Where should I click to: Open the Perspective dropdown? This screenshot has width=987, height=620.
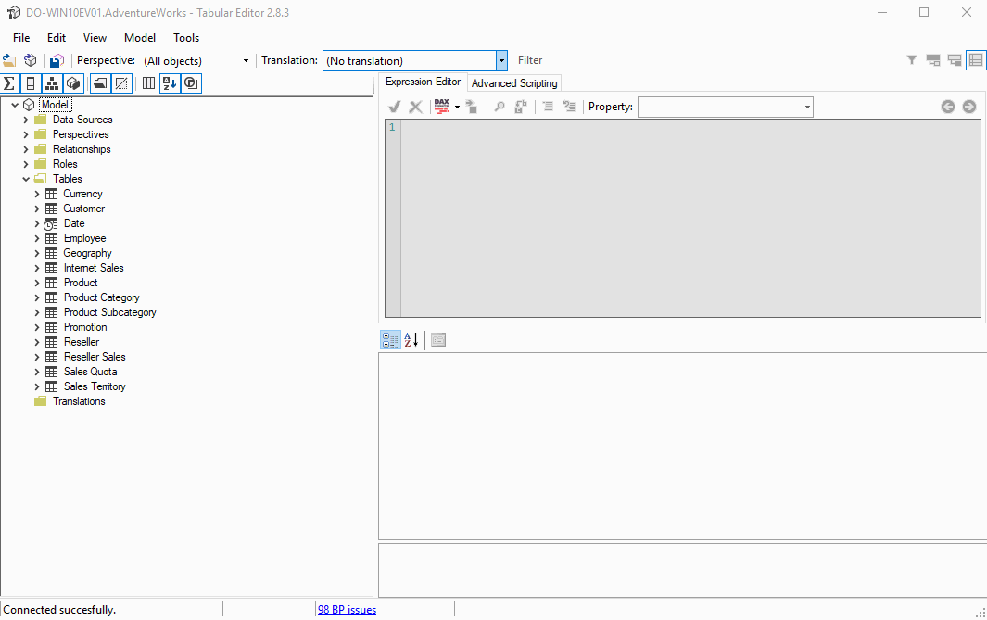point(245,59)
